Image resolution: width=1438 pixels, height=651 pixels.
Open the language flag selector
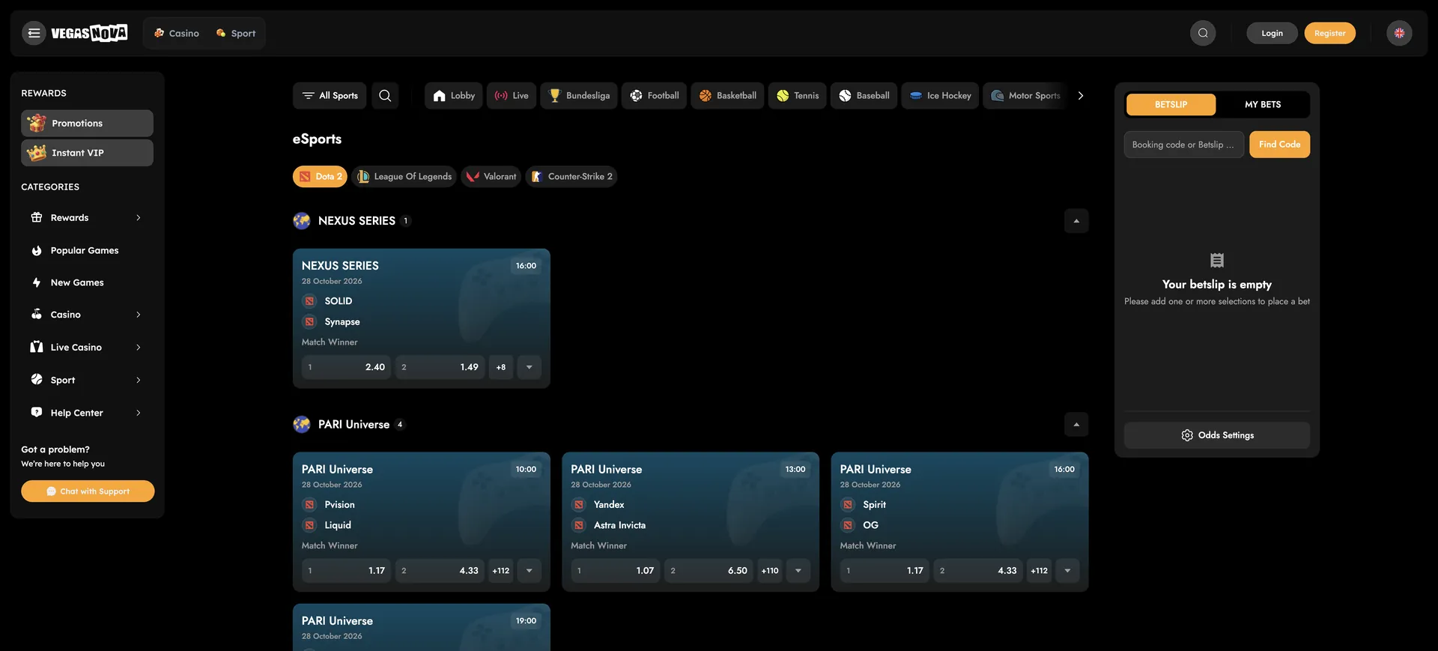coord(1399,33)
